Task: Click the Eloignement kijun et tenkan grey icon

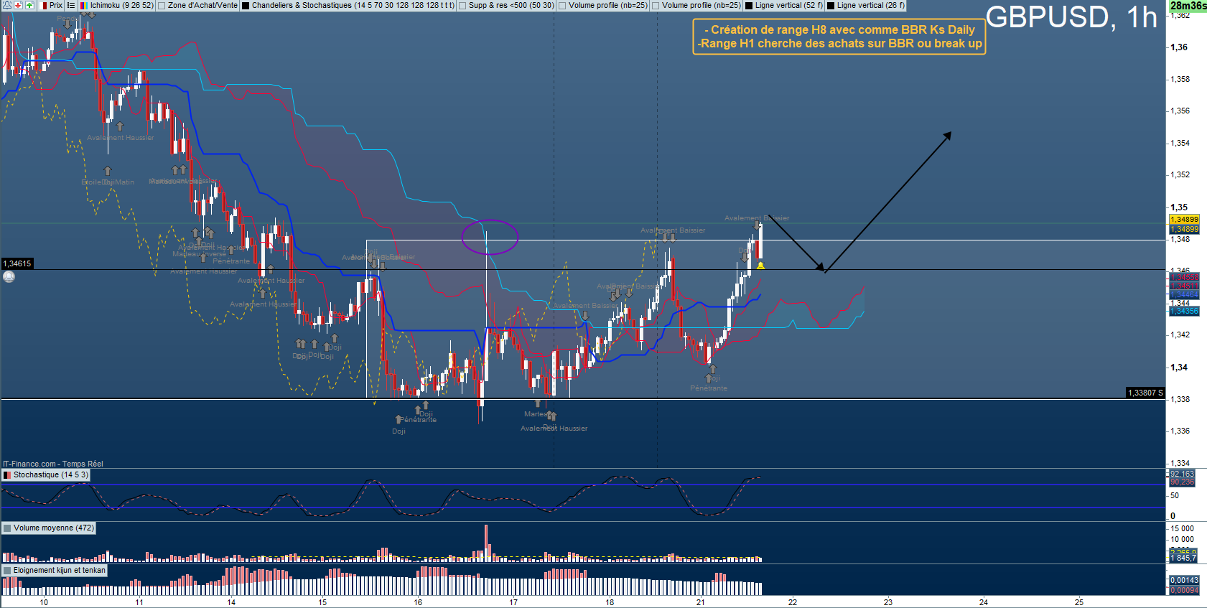Action: 8,571
